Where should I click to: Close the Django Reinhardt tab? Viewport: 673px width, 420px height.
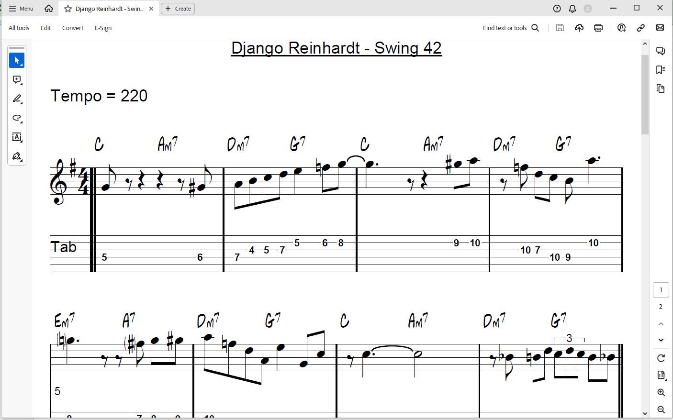coord(151,9)
